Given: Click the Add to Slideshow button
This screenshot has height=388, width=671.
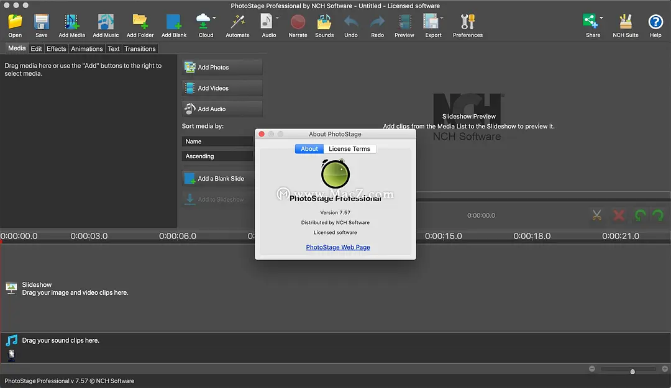Looking at the screenshot, I should (x=218, y=199).
